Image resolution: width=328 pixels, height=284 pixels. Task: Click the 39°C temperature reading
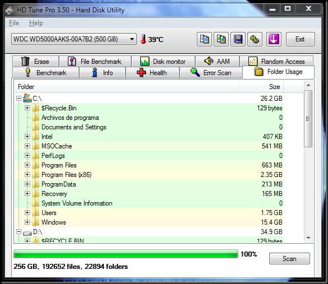pyautogui.click(x=156, y=40)
